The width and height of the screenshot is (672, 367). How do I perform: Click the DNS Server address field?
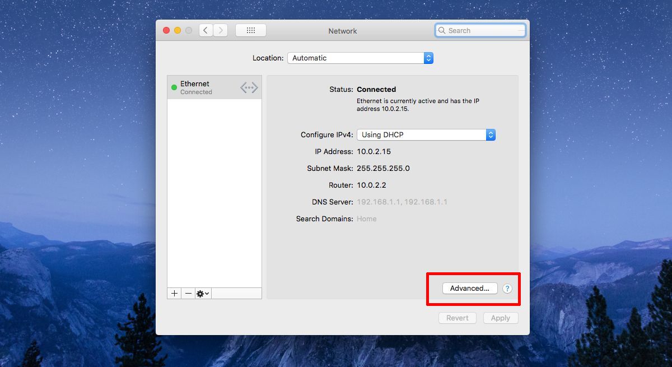402,202
